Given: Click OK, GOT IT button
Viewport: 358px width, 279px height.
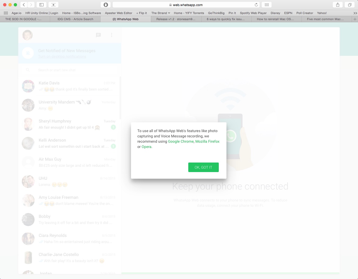Looking at the screenshot, I should pos(203,167).
